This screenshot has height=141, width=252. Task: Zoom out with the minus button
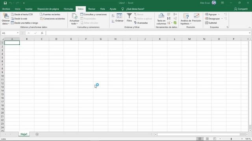[x=220, y=139]
